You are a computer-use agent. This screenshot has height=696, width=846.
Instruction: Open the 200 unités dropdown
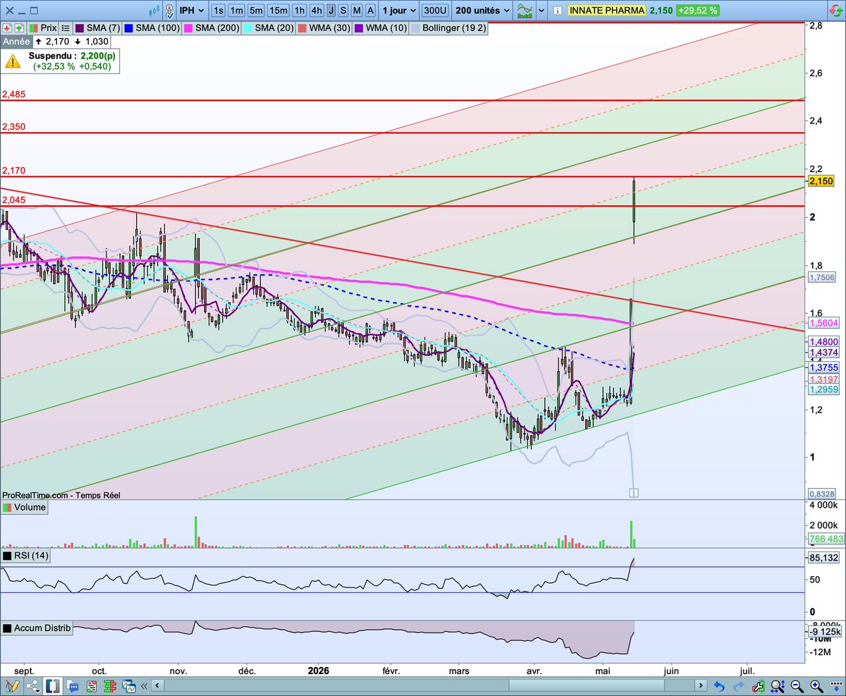coord(482,11)
